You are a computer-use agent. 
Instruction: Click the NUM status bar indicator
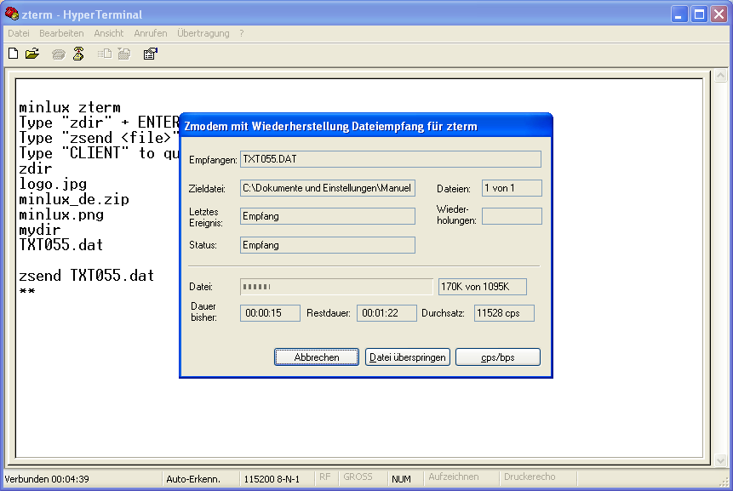tap(401, 479)
